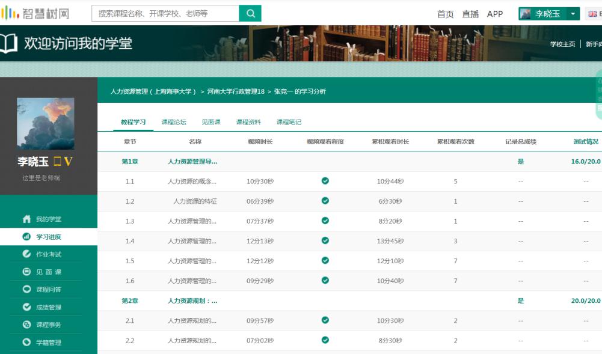602x354 pixels.
Task: Click the 学校主页 link in banner
Action: 562,44
